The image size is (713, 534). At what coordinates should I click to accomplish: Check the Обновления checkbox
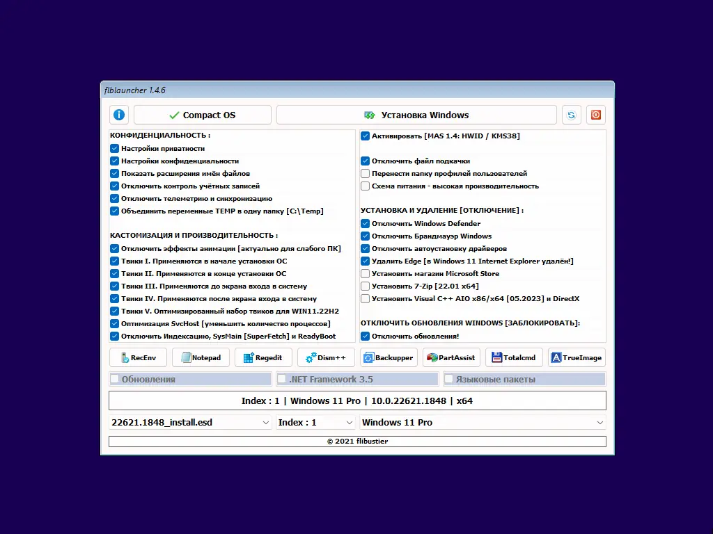pyautogui.click(x=115, y=379)
